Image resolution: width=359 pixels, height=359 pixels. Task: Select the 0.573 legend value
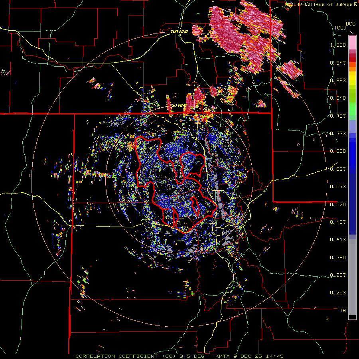[338, 187]
